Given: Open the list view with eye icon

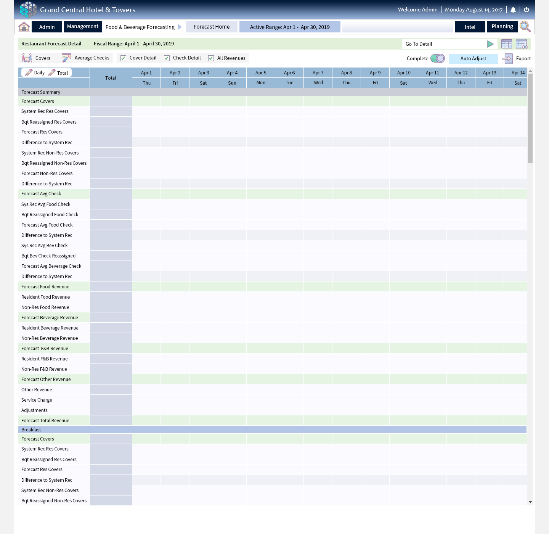Looking at the screenshot, I should pos(522,44).
